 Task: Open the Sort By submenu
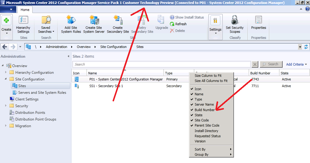point(211,149)
